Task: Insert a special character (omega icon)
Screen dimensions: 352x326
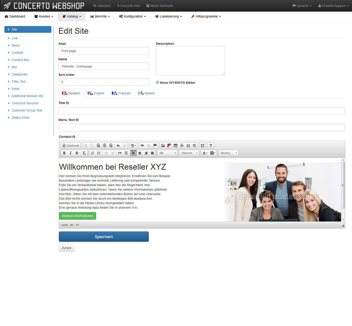Action: (188, 146)
